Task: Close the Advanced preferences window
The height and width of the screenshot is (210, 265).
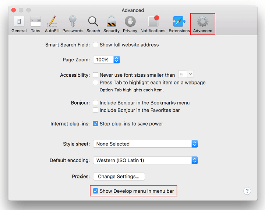Action: tap(14, 10)
